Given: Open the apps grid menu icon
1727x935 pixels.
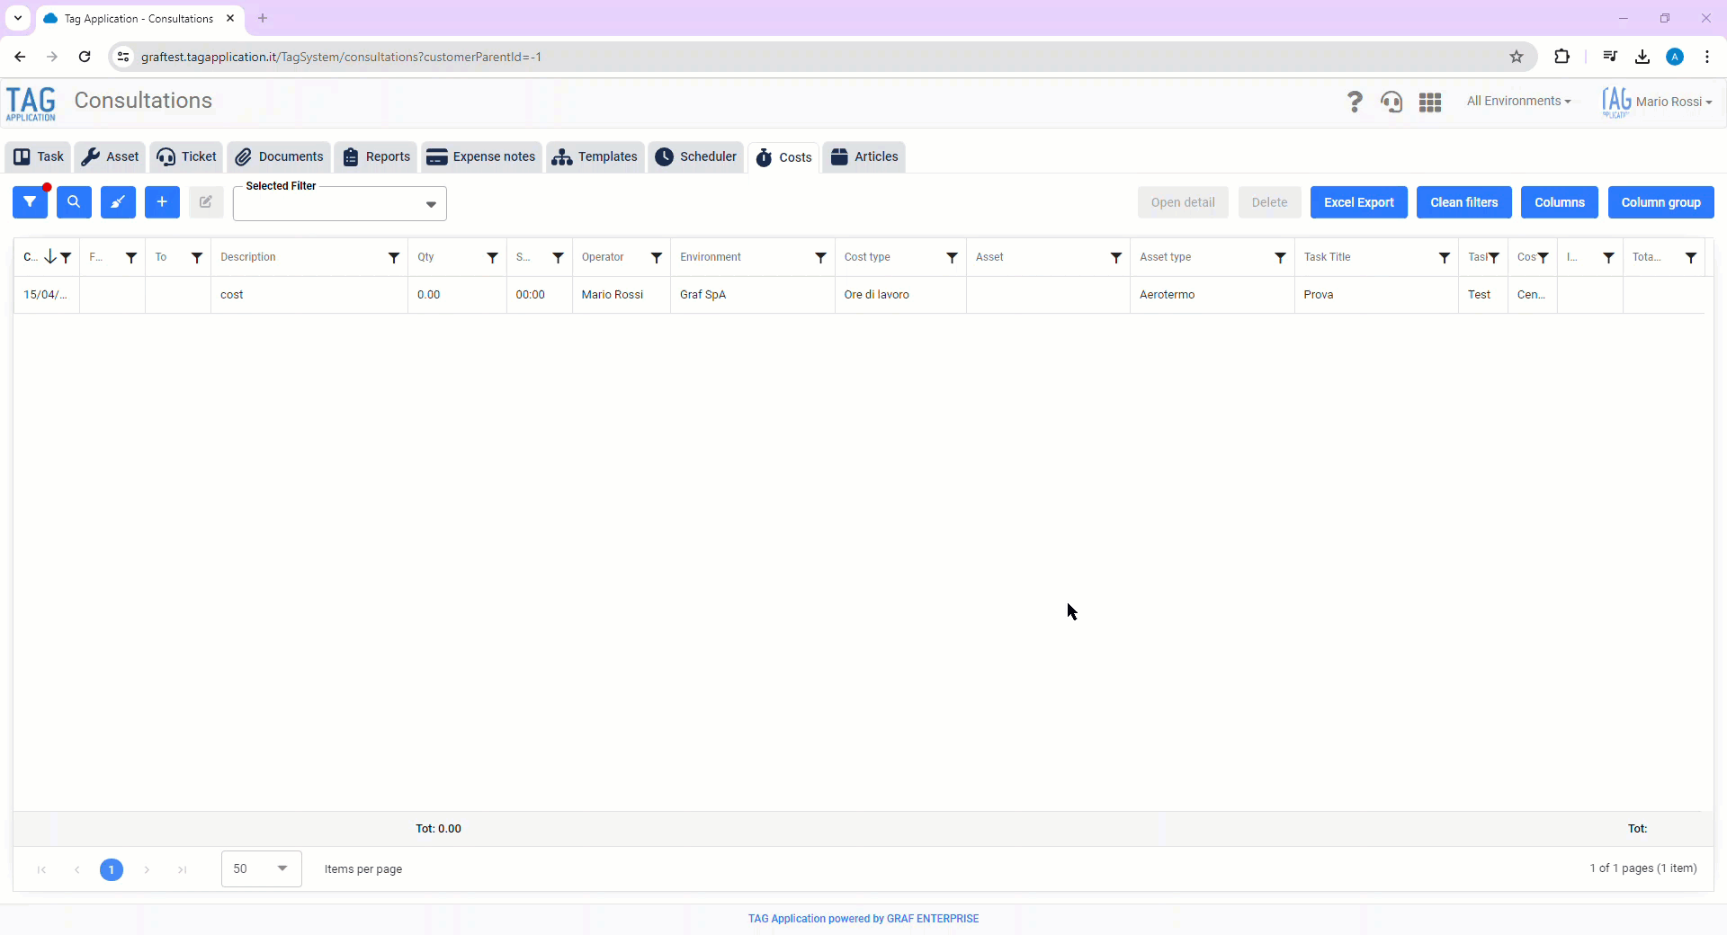Looking at the screenshot, I should pyautogui.click(x=1430, y=102).
